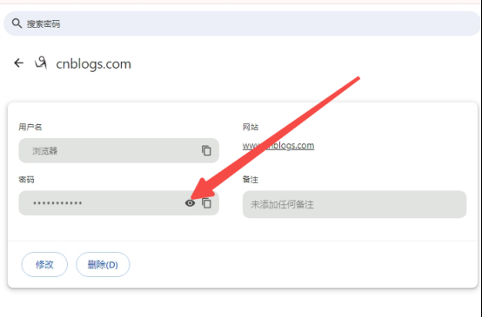Copy the username with its copy icon
Viewport: 482px width, 317px height.
(206, 150)
